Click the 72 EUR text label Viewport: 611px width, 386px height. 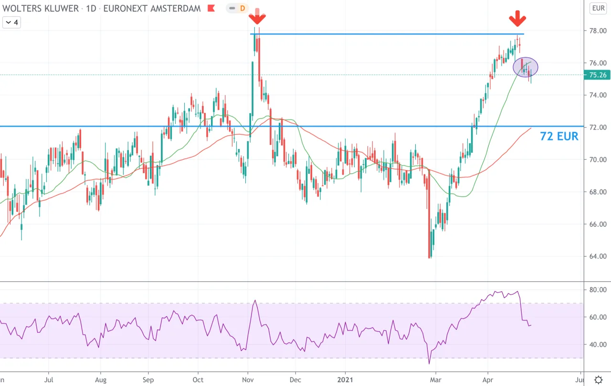coord(559,136)
